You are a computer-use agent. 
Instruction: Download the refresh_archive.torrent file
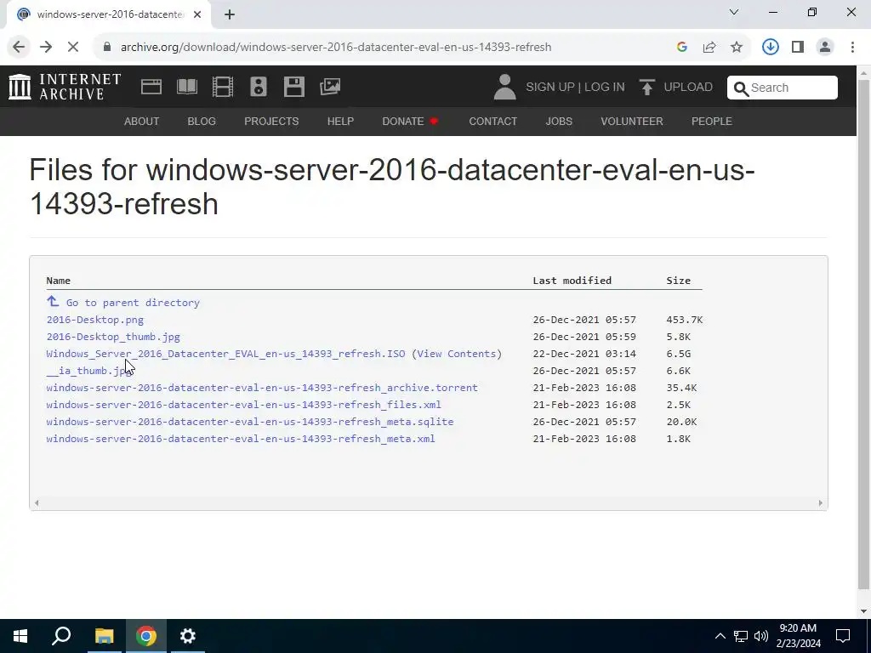coord(262,388)
